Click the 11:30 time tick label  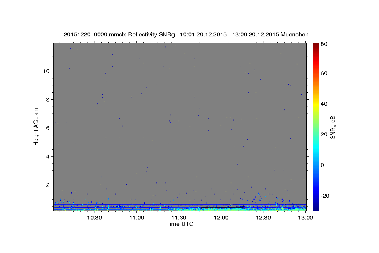[179, 218]
